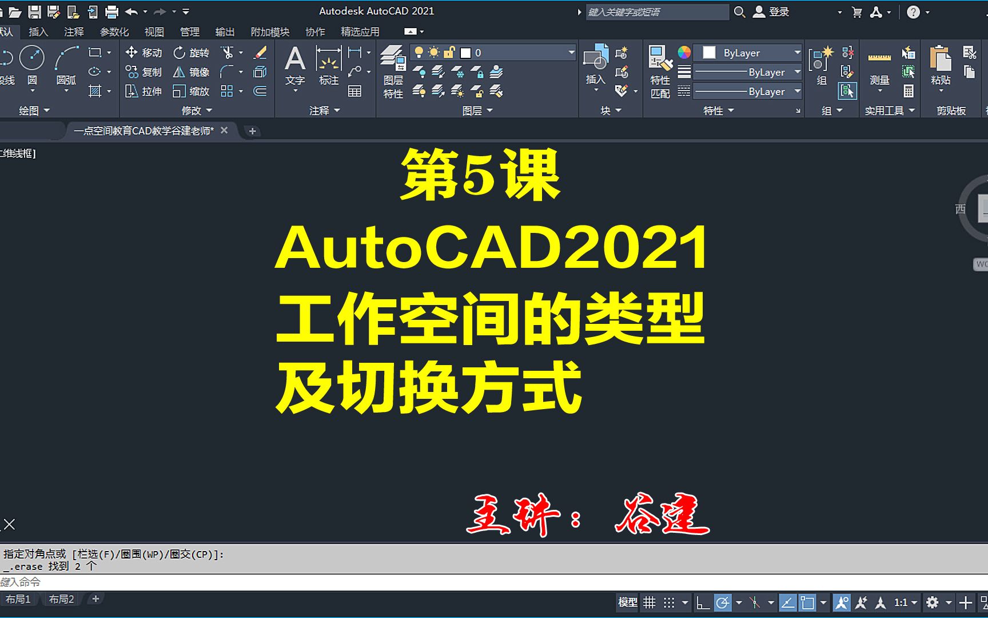Toggle polar tracking in the status bar
Screen dimensions: 988x618
click(722, 602)
